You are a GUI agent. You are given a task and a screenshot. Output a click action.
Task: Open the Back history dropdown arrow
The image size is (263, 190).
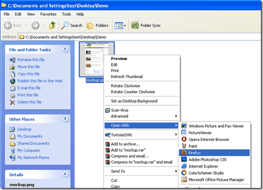pos(26,26)
